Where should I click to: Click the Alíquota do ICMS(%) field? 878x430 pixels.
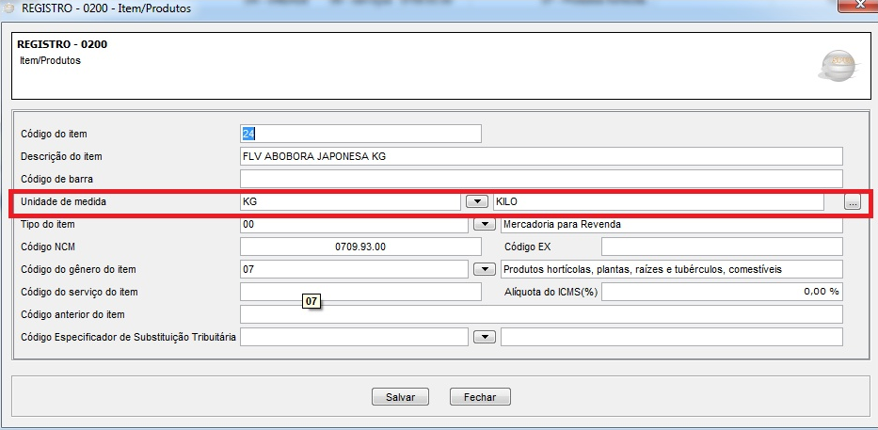[x=722, y=292]
